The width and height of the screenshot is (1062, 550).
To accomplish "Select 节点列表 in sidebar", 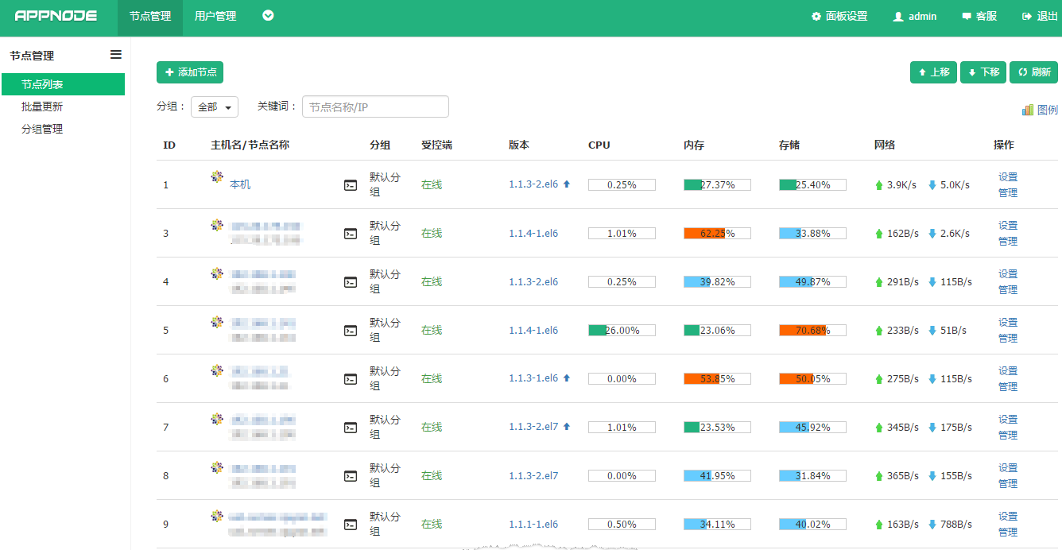I will coord(63,84).
